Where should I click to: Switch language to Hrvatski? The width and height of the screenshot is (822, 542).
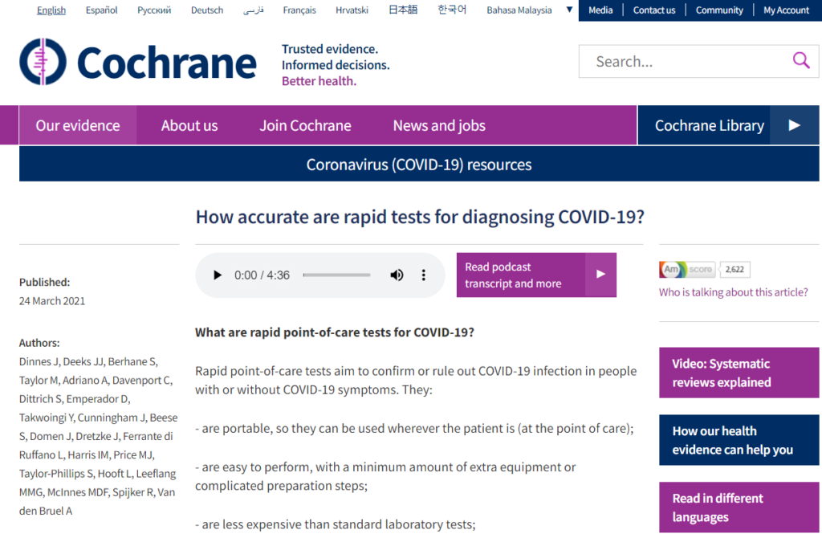(x=352, y=10)
